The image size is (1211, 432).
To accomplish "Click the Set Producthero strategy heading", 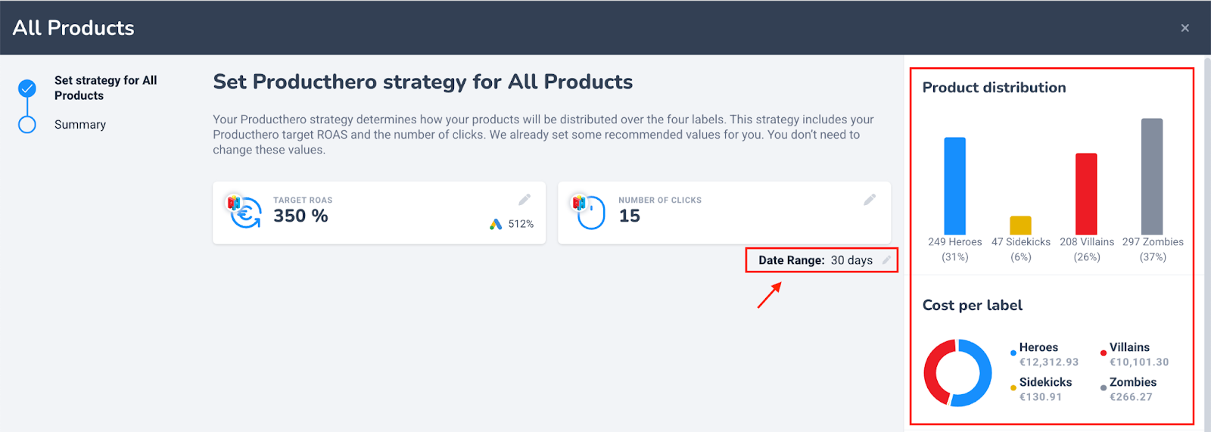I will coord(423,82).
